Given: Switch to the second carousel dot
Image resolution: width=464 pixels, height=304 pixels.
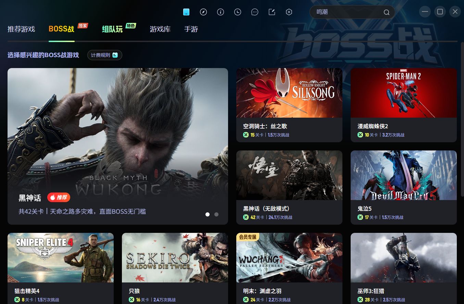Looking at the screenshot, I should (216, 214).
